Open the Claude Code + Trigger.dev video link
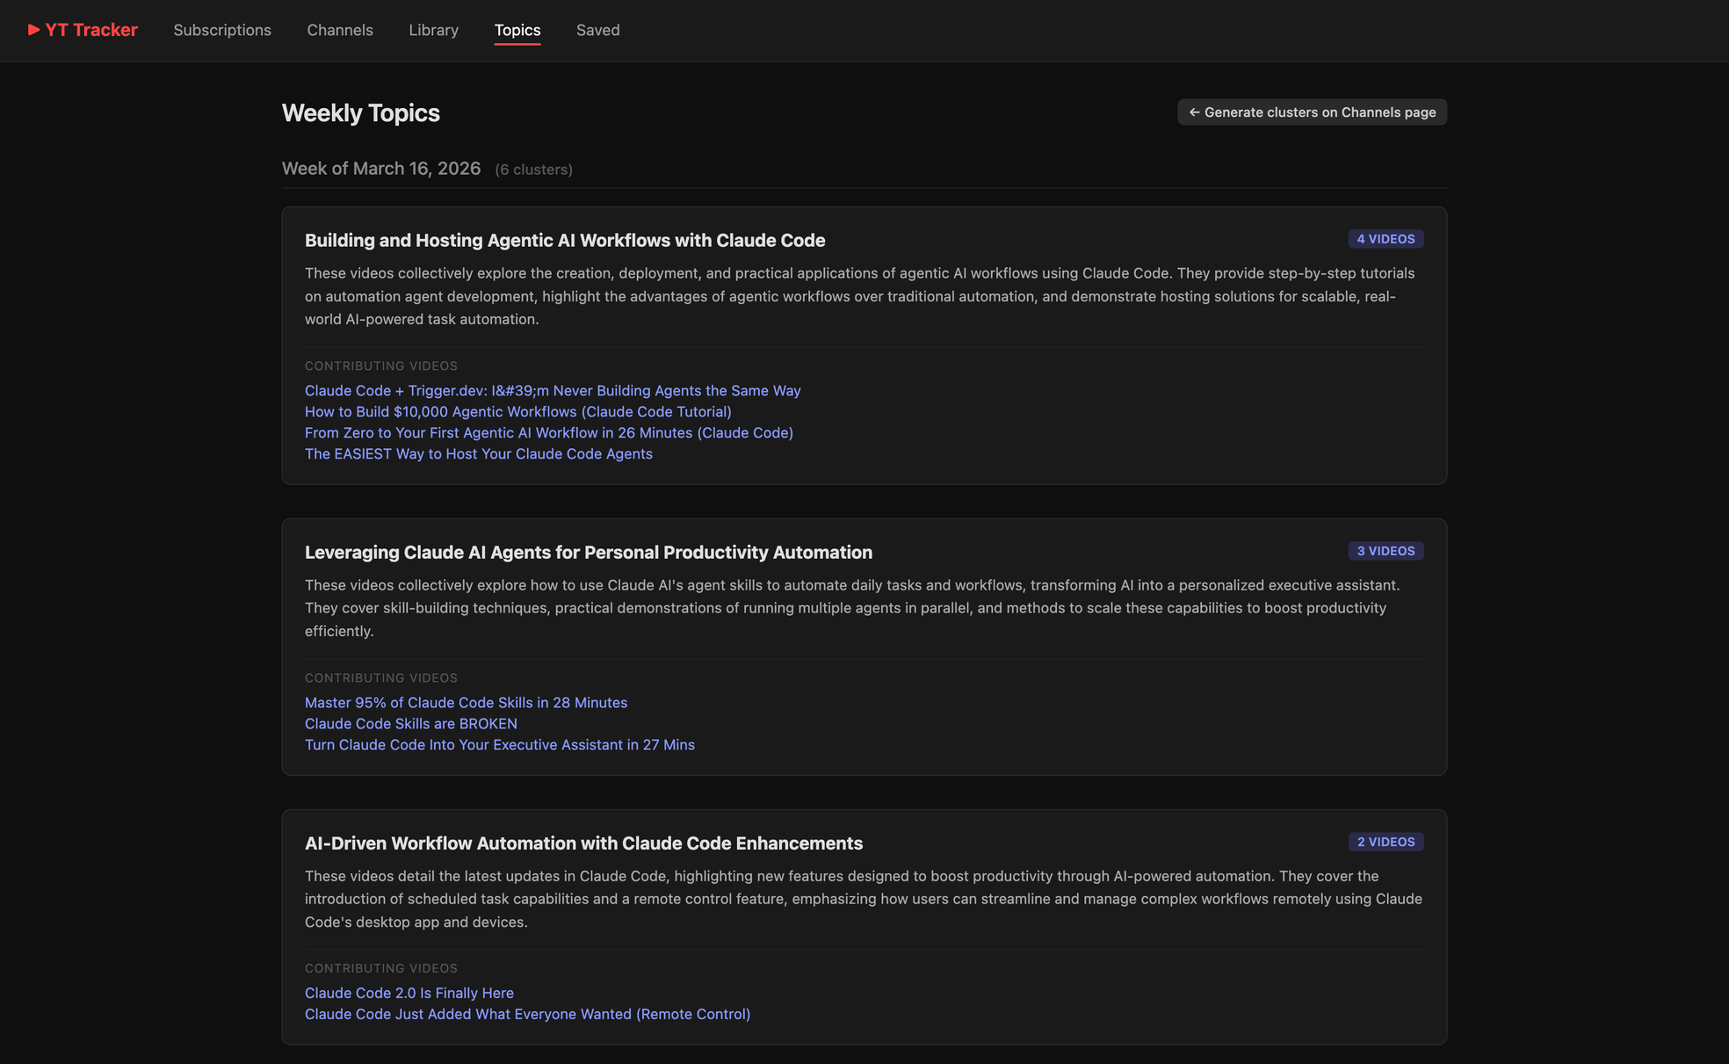Image resolution: width=1729 pixels, height=1064 pixels. pyautogui.click(x=553, y=390)
